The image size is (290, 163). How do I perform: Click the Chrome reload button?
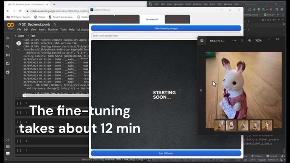point(20,11)
